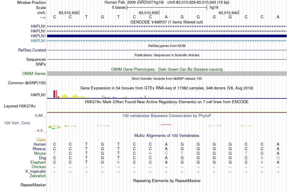Click the Rhesus alignment row label

coord(39,149)
